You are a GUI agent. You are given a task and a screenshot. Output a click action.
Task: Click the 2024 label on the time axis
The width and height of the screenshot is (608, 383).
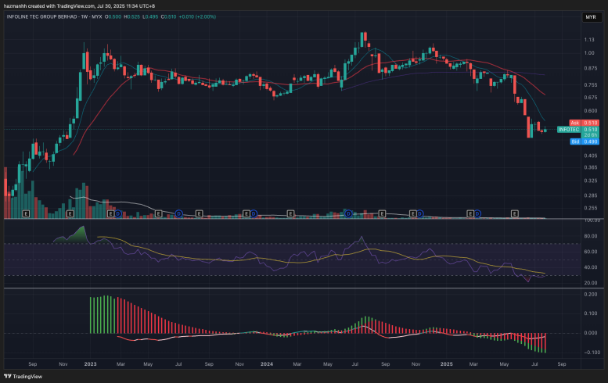(x=267, y=364)
